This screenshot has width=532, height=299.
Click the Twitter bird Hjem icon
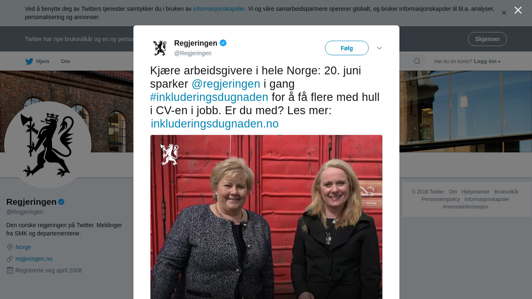pyautogui.click(x=30, y=61)
